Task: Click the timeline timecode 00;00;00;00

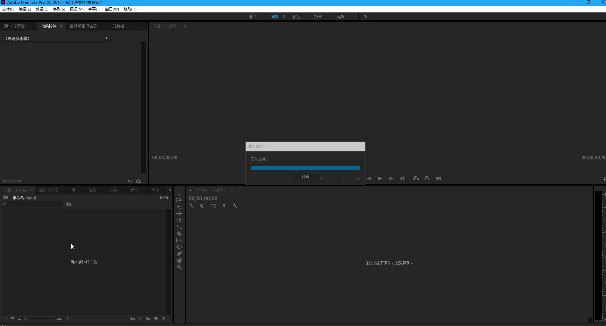Action: [203, 198]
